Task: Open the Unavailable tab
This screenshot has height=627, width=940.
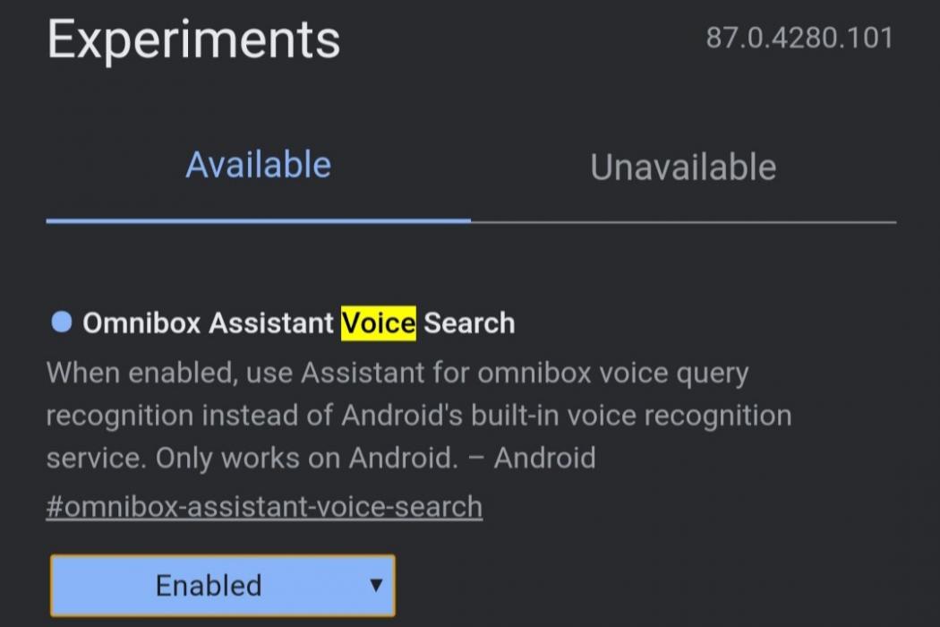Action: [x=683, y=167]
